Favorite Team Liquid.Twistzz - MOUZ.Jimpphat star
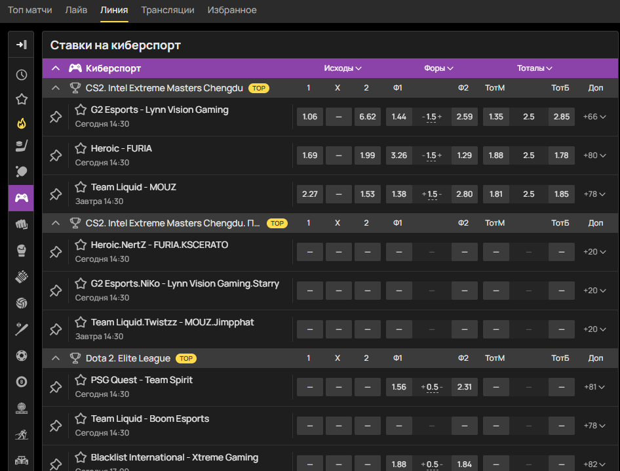Viewport: 620px width, 471px height. 81,322
